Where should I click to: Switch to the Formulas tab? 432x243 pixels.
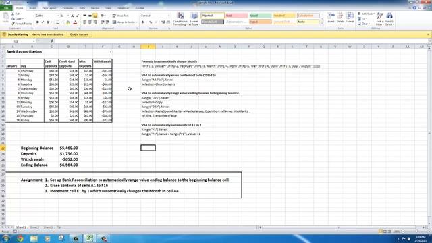tap(67, 8)
